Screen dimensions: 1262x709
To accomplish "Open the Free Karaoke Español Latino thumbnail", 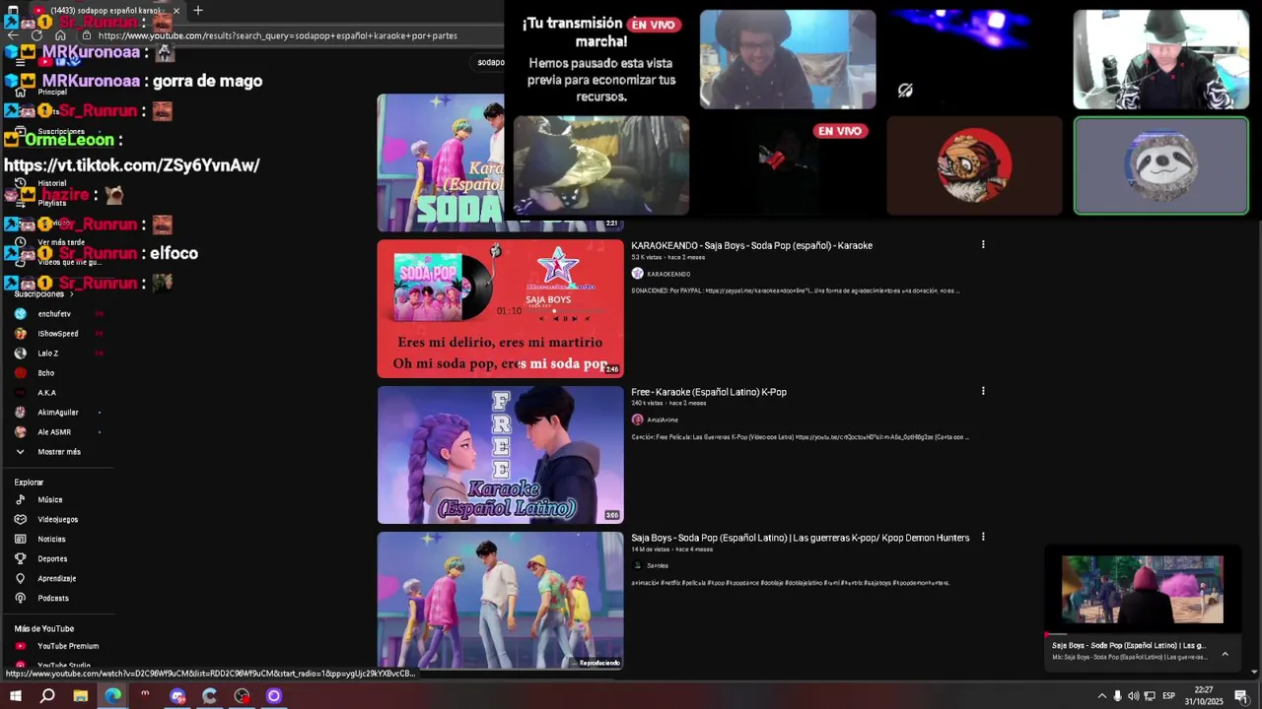I will [x=500, y=455].
